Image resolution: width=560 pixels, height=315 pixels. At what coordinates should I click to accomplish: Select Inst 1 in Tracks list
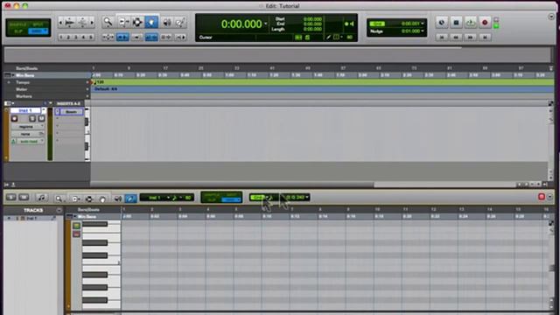[31, 218]
